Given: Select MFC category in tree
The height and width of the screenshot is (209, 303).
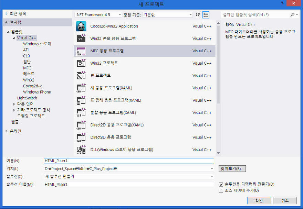Looking at the screenshot, I should tap(27, 68).
